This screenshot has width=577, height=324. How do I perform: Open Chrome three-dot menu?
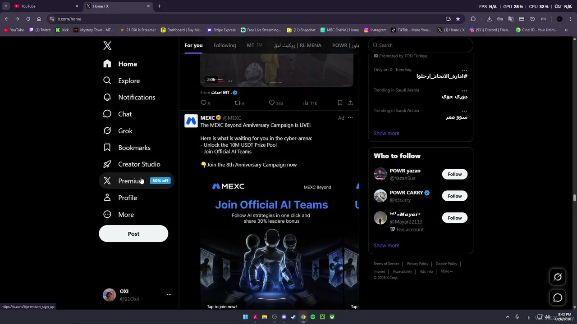[x=571, y=19]
